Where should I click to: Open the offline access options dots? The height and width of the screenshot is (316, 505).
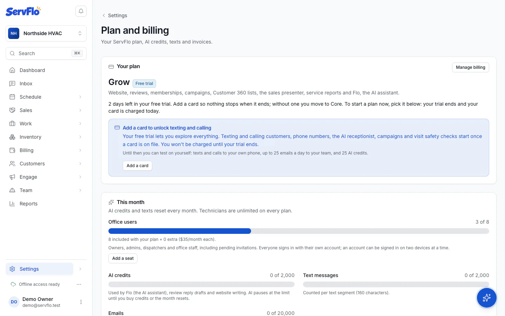(x=79, y=284)
